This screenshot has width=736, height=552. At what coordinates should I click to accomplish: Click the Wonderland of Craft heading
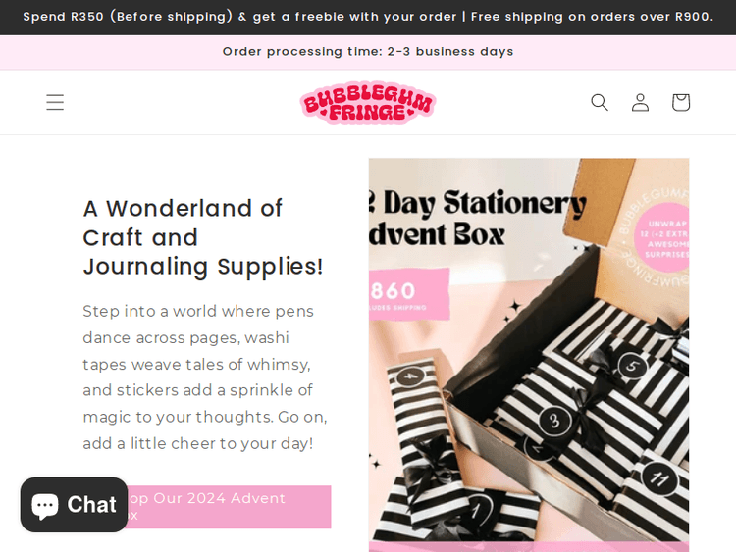pos(203,237)
